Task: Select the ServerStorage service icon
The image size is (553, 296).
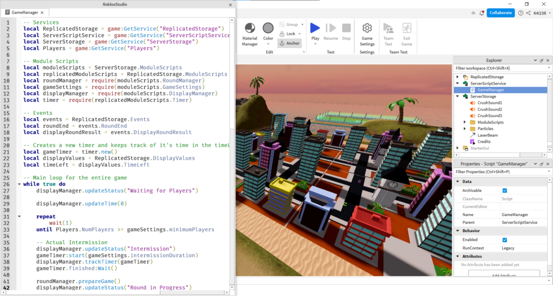Action: [466, 96]
